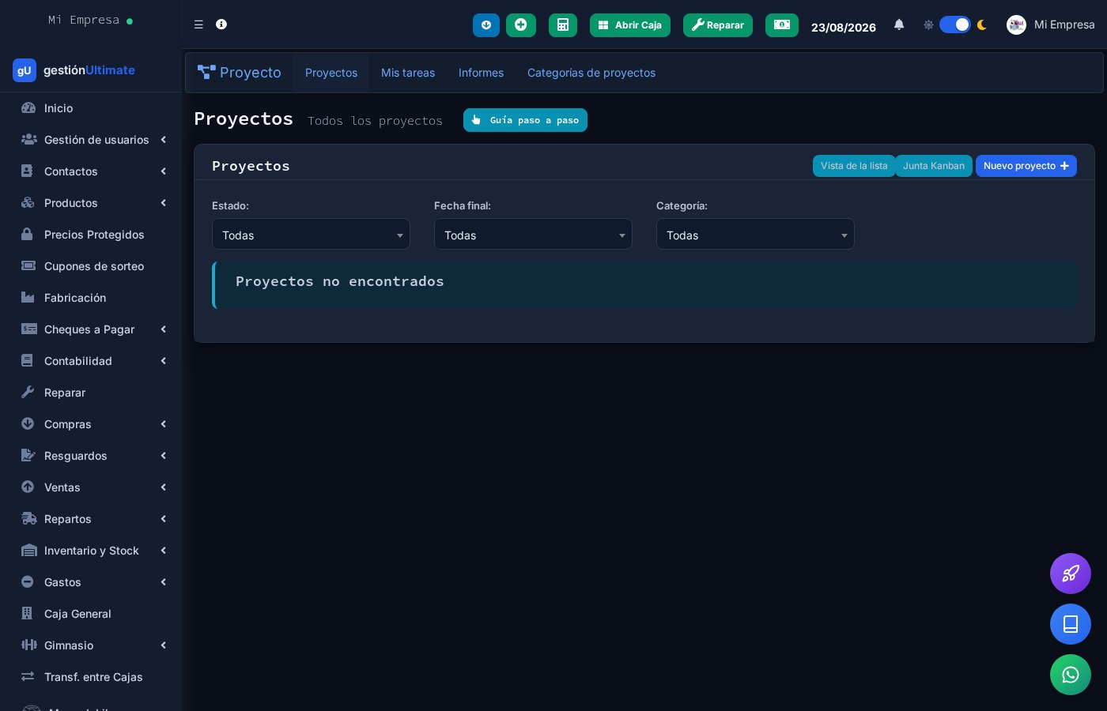Go to Inicio in sidebar

click(91, 108)
